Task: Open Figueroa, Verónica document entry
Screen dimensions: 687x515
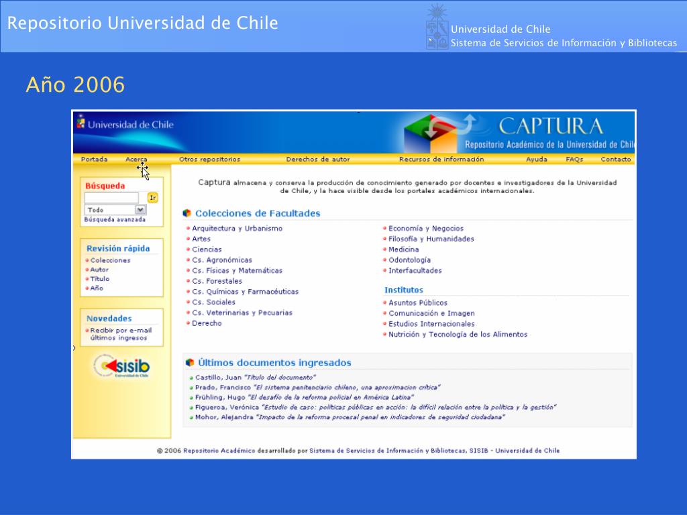Action: 376,408
